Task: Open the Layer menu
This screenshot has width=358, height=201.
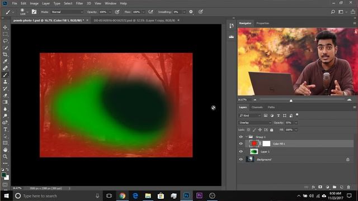Action: pyautogui.click(x=46, y=3)
